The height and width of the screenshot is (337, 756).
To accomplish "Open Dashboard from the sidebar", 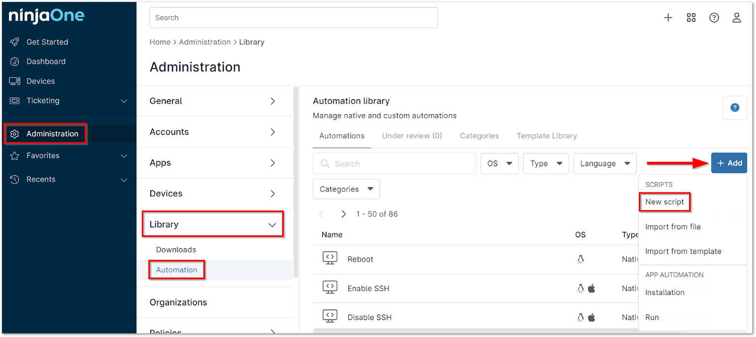I will pyautogui.click(x=46, y=61).
